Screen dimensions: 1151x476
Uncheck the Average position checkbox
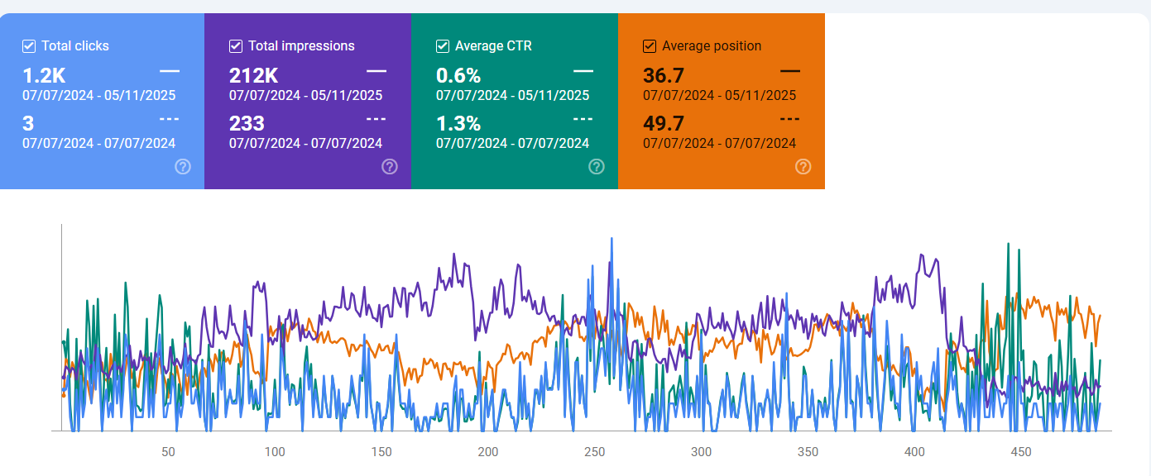(650, 45)
